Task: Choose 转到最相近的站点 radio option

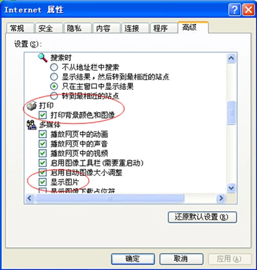Action: [x=54, y=96]
